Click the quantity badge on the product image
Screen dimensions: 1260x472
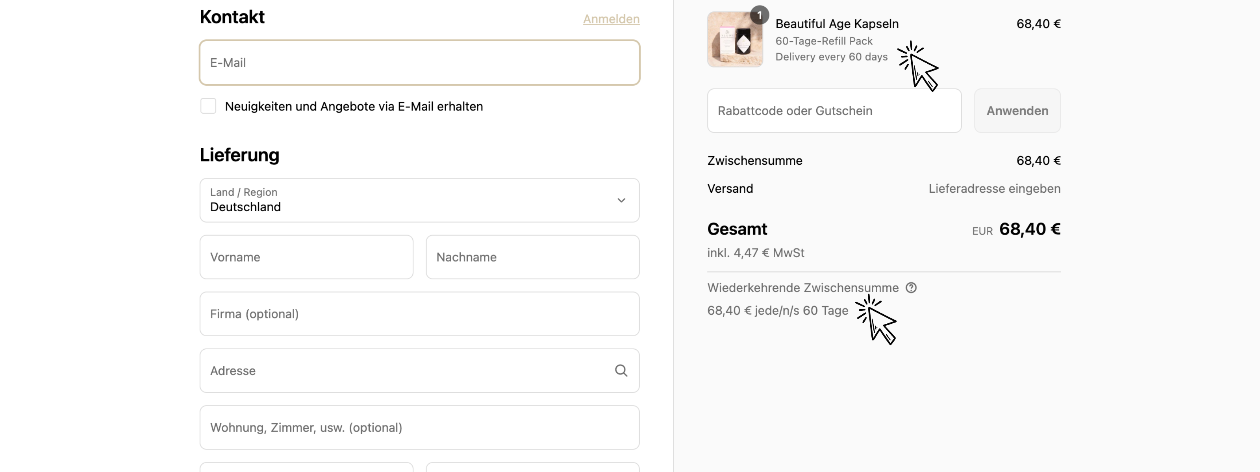pos(759,15)
